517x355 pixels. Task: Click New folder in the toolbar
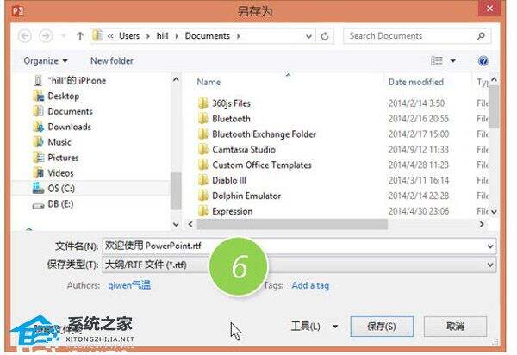tap(112, 61)
